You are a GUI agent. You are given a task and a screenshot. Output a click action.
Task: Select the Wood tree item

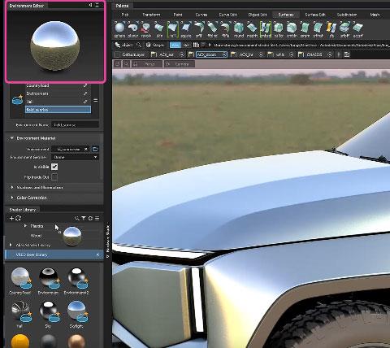pos(36,236)
